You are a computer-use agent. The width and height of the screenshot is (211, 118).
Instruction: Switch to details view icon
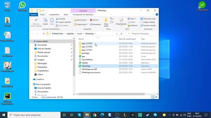(x=153, y=97)
